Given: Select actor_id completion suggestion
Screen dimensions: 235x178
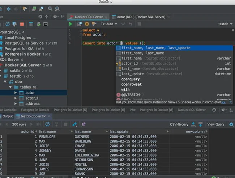Looking at the screenshot, I should 174,64.
